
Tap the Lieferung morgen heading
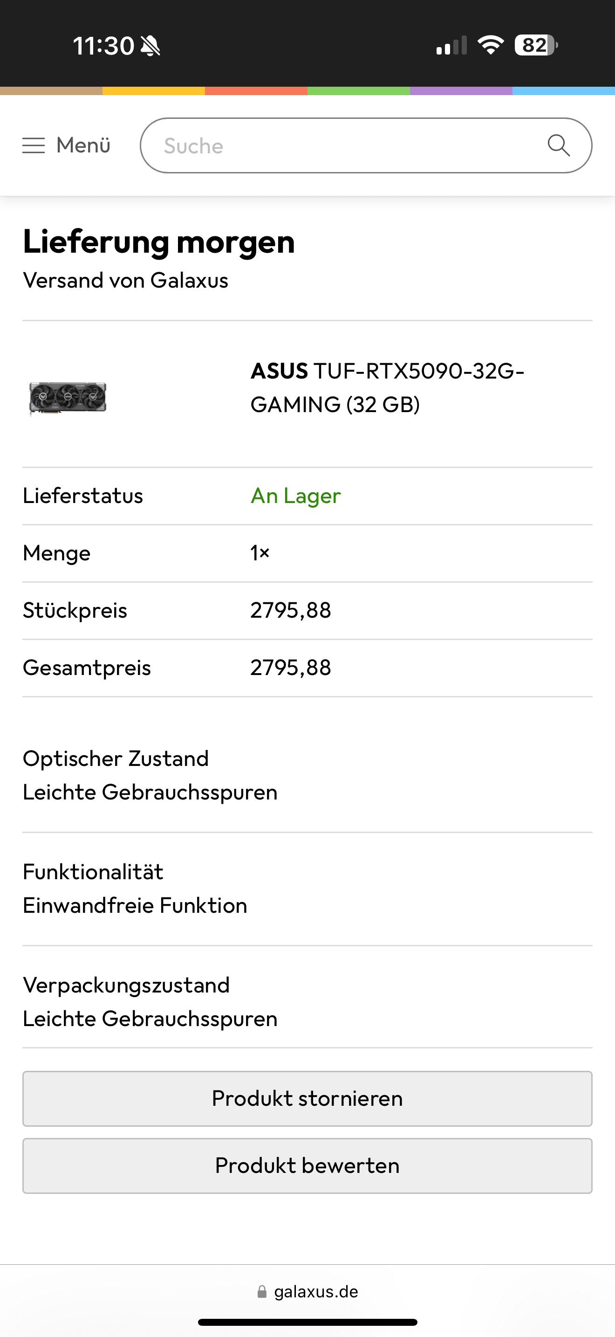point(159,242)
